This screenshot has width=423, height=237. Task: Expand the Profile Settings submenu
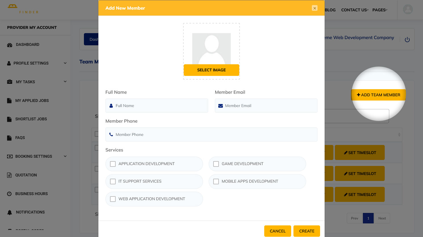65,63
